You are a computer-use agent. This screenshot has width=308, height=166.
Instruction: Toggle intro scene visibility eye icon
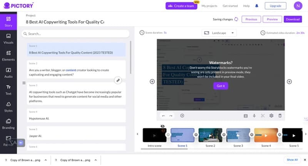pos(162,126)
